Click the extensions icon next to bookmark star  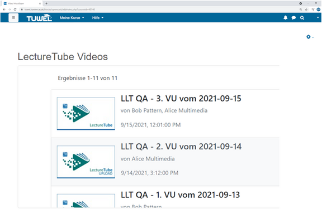(312, 9)
